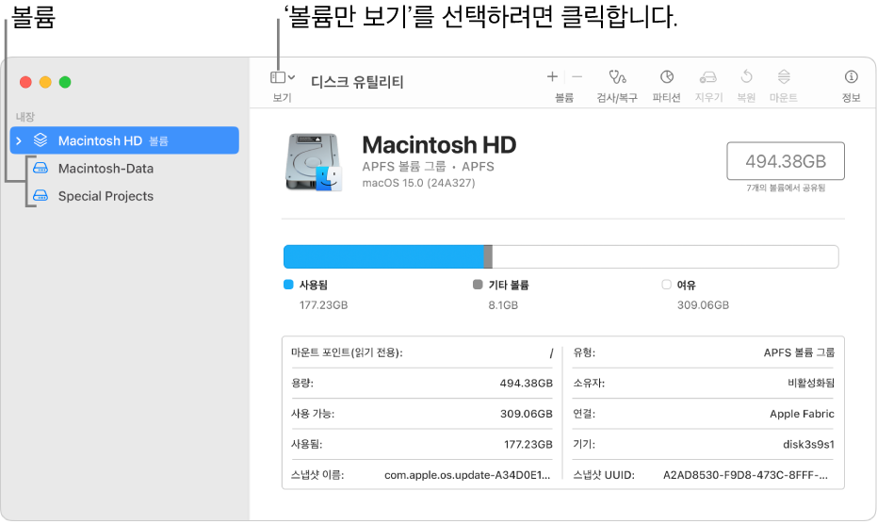877x524 pixels.
Task: Open 파티션 partition pie icon
Action: [667, 76]
